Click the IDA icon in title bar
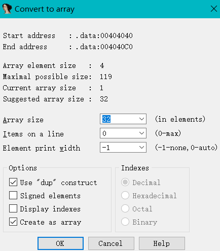 (x=7, y=9)
